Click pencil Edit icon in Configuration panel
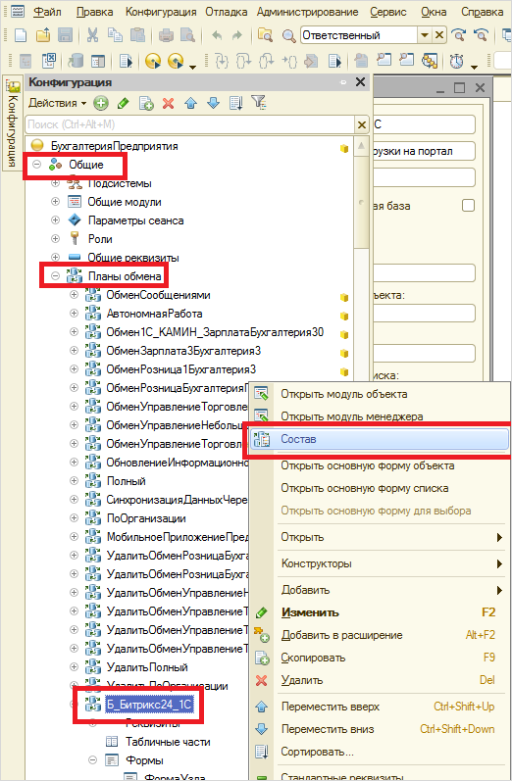The width and height of the screenshot is (512, 781). (x=124, y=103)
